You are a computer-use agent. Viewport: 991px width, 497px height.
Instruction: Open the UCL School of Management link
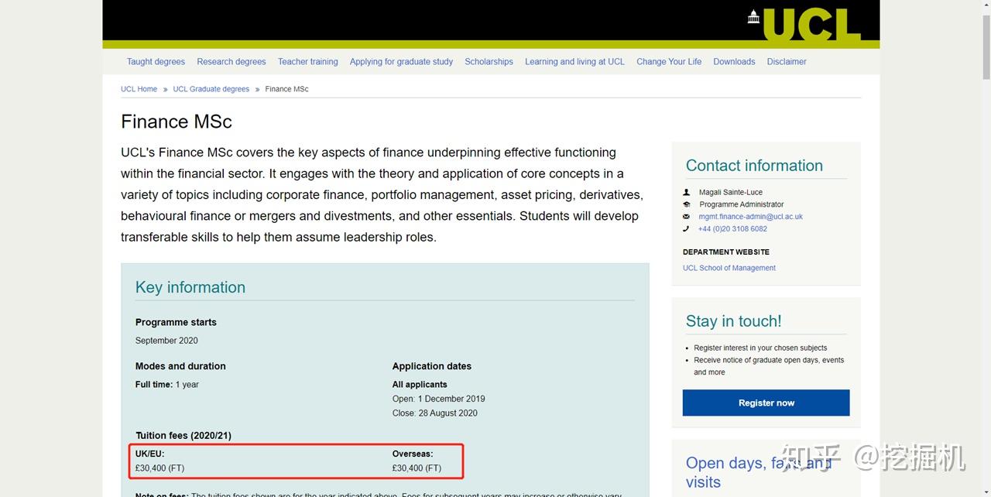click(x=729, y=268)
